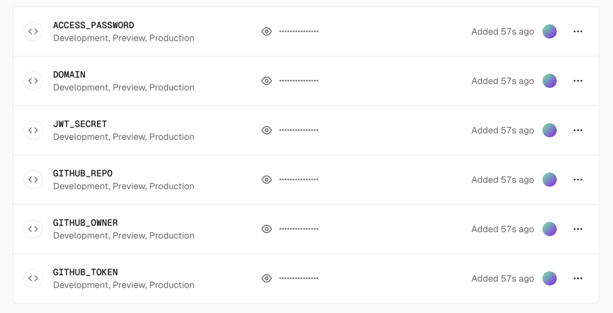Click the user avatar on ACCESS_PASSWORD row
Viewport: 613px width, 313px height.
[x=549, y=32]
